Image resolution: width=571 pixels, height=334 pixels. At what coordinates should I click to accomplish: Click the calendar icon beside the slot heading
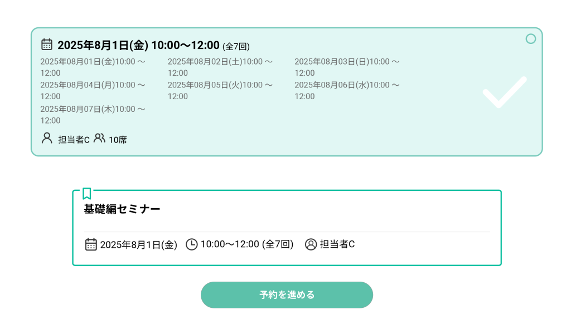point(47,45)
